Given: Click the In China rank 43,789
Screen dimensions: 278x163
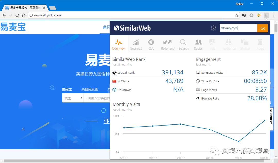Looking at the screenshot, I should click(x=174, y=81).
